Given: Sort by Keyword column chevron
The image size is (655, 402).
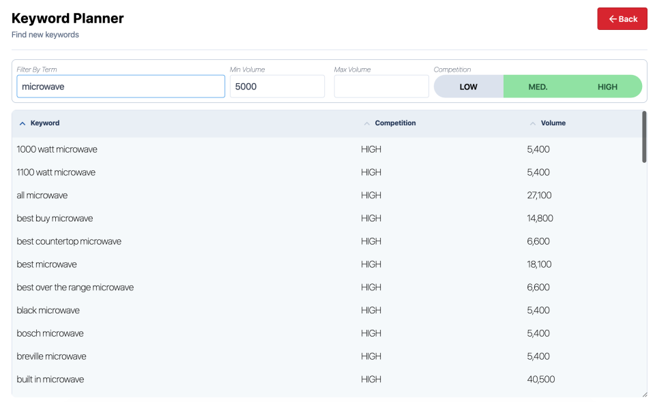Looking at the screenshot, I should tap(23, 123).
